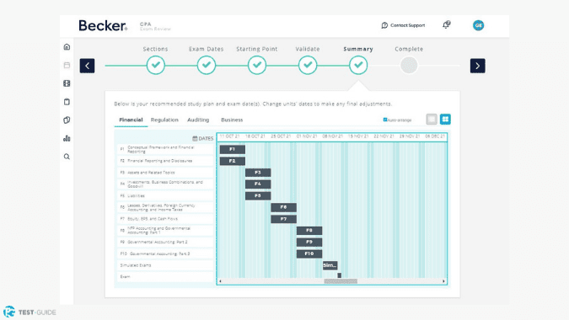Switch to the grid view icon
The width and height of the screenshot is (569, 320).
click(445, 120)
